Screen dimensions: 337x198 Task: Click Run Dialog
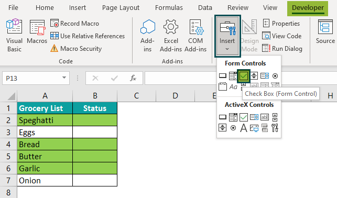[282, 49]
